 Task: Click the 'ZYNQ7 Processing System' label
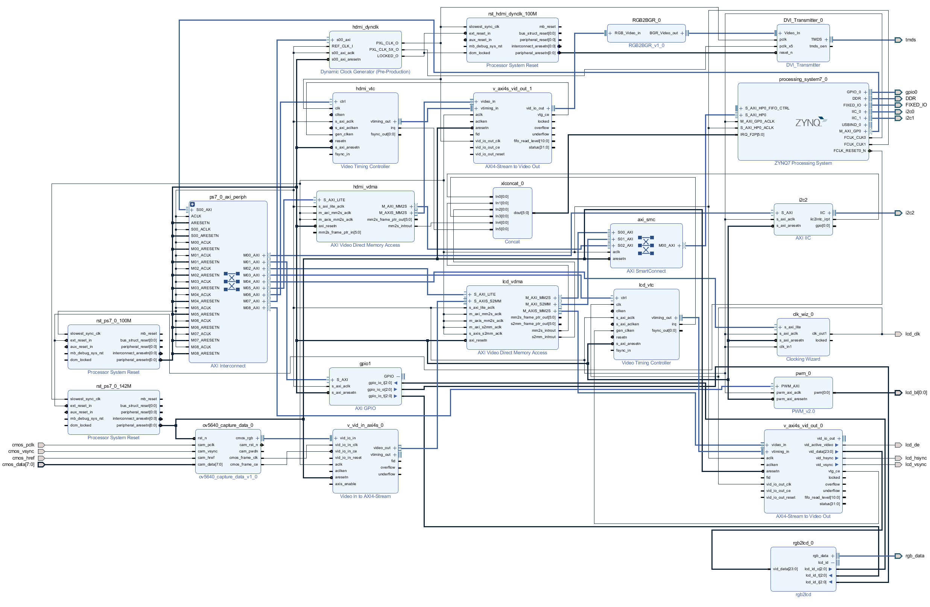(x=802, y=163)
